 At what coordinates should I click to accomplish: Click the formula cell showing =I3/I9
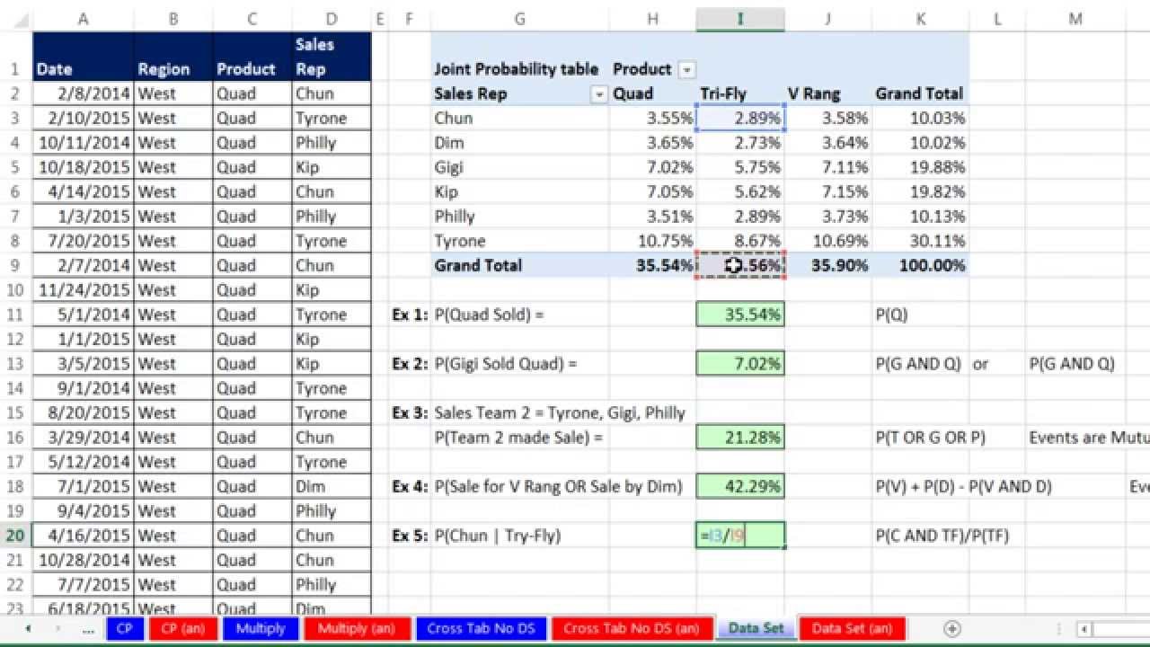(740, 536)
